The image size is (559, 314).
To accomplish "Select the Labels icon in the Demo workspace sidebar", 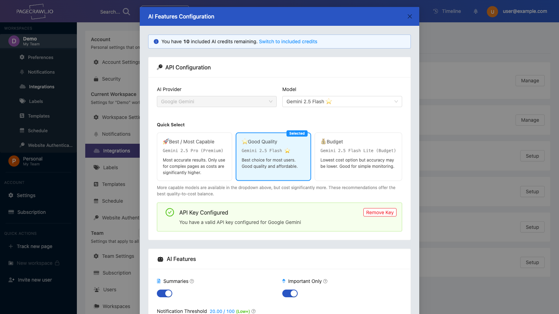I will coord(22,101).
